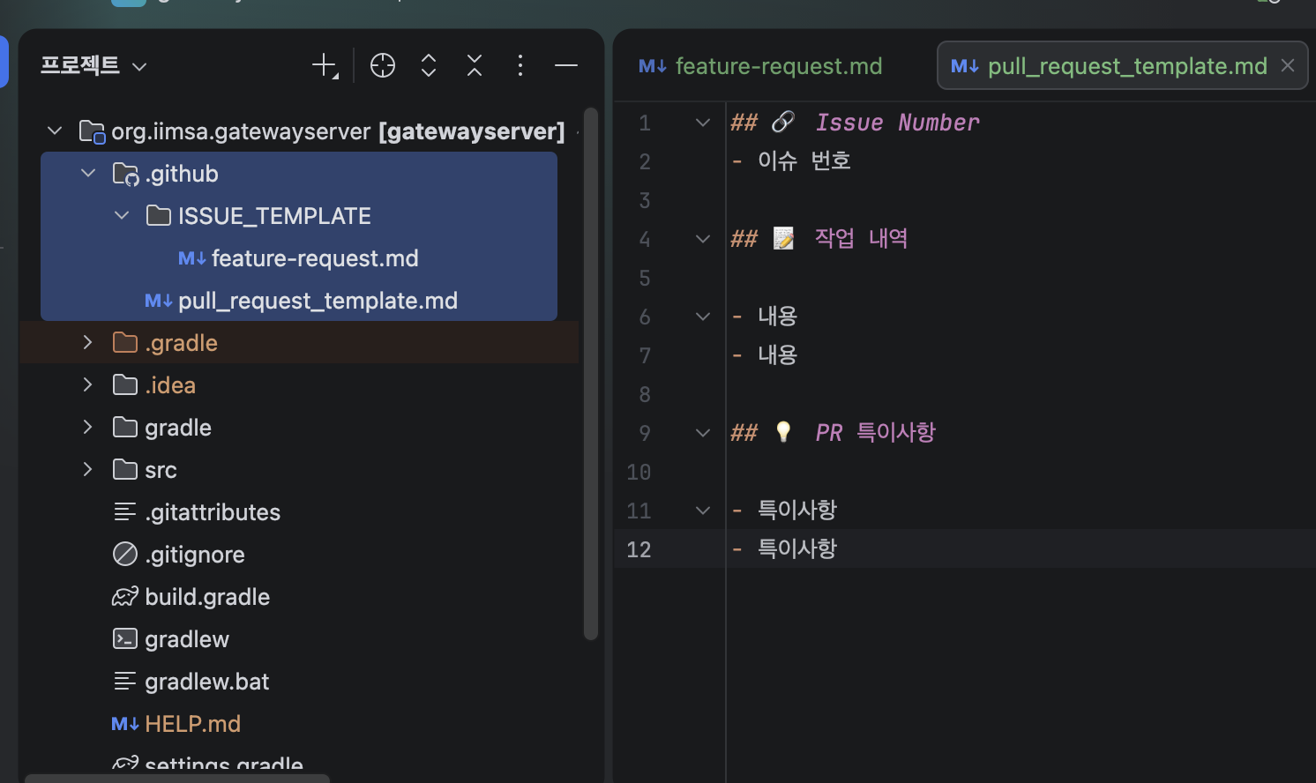Collapse the ISSUE_TEMPLATE folder
1316x783 pixels.
[x=122, y=216]
